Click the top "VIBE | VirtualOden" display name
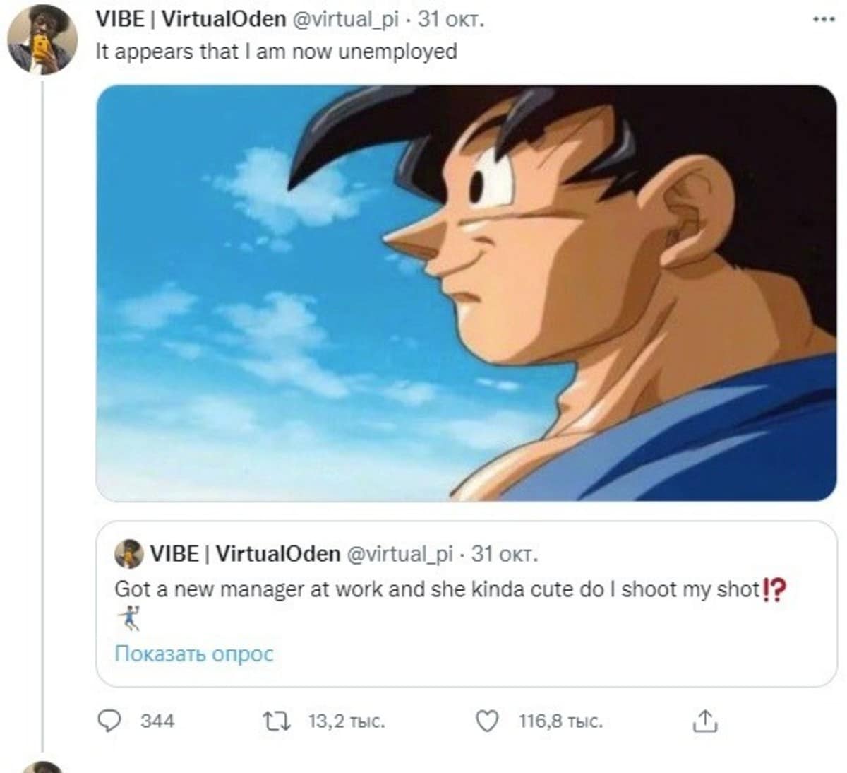Image resolution: width=847 pixels, height=773 pixels. click(x=191, y=19)
